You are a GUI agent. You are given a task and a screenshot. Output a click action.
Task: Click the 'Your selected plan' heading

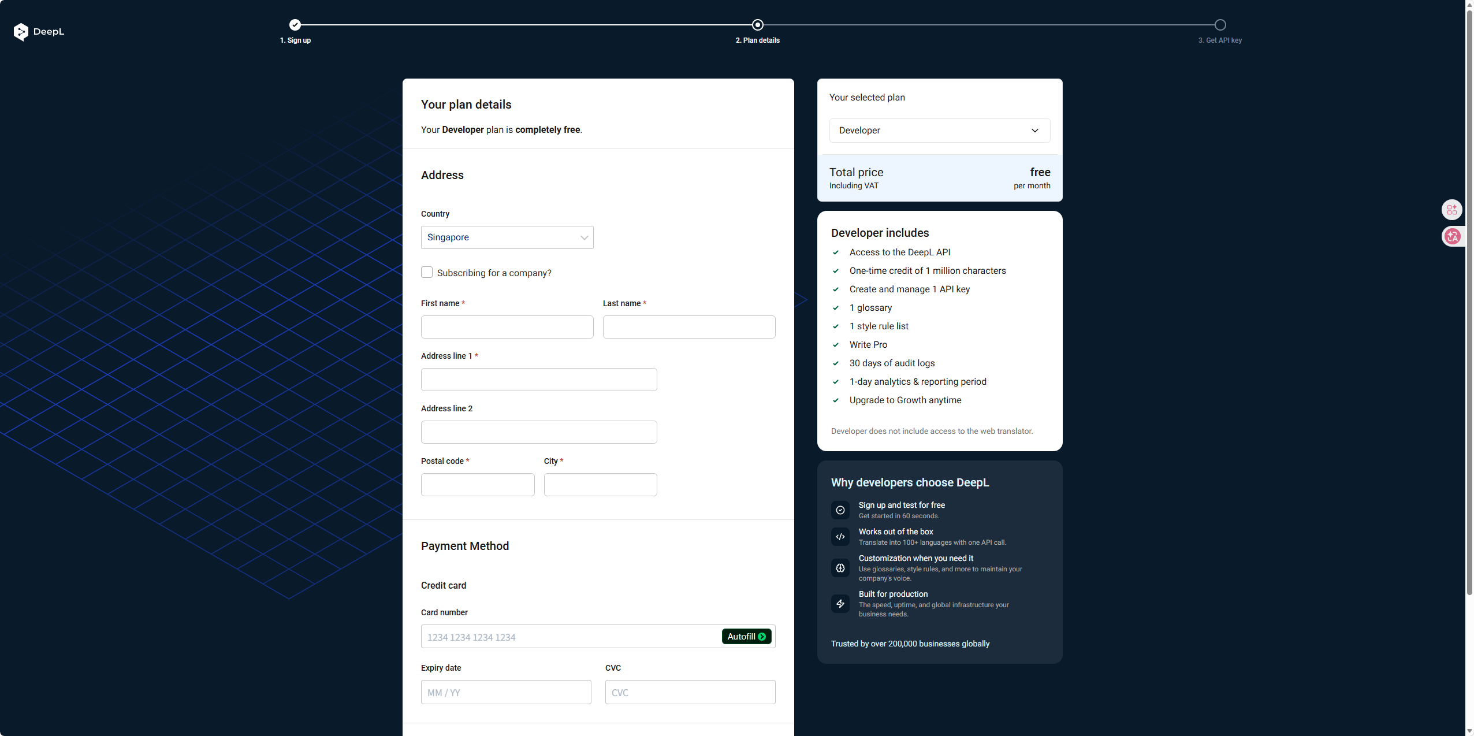[867, 98]
